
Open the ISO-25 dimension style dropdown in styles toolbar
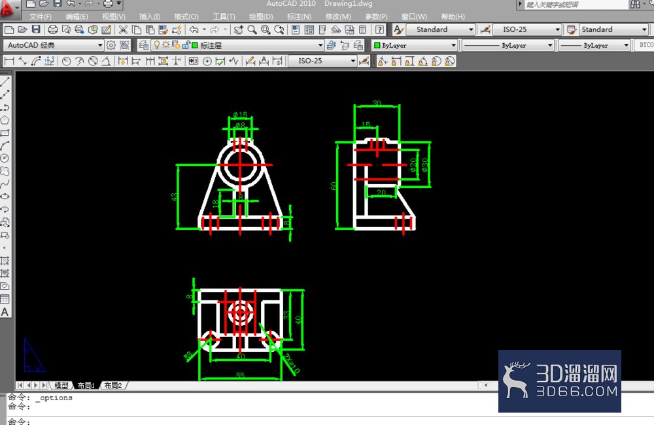pos(557,29)
